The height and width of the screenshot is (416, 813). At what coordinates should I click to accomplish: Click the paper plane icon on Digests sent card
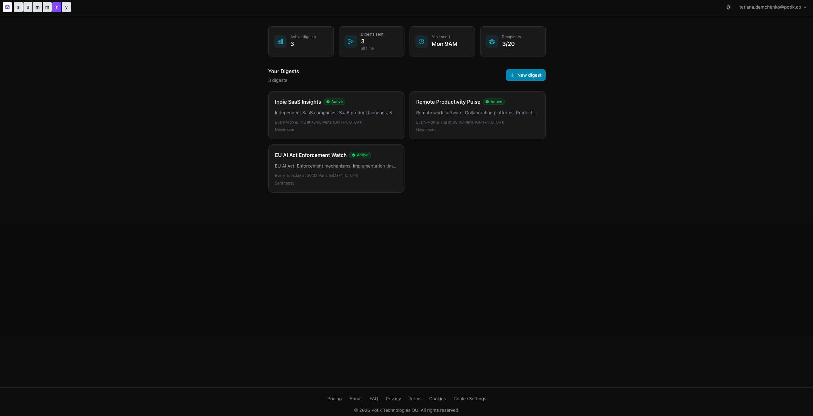350,41
